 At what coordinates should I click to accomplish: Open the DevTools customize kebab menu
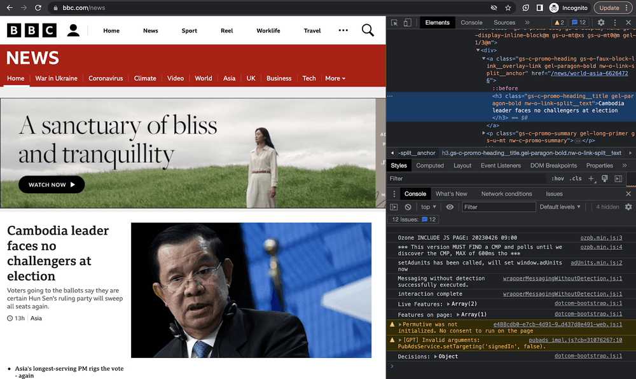(x=615, y=23)
